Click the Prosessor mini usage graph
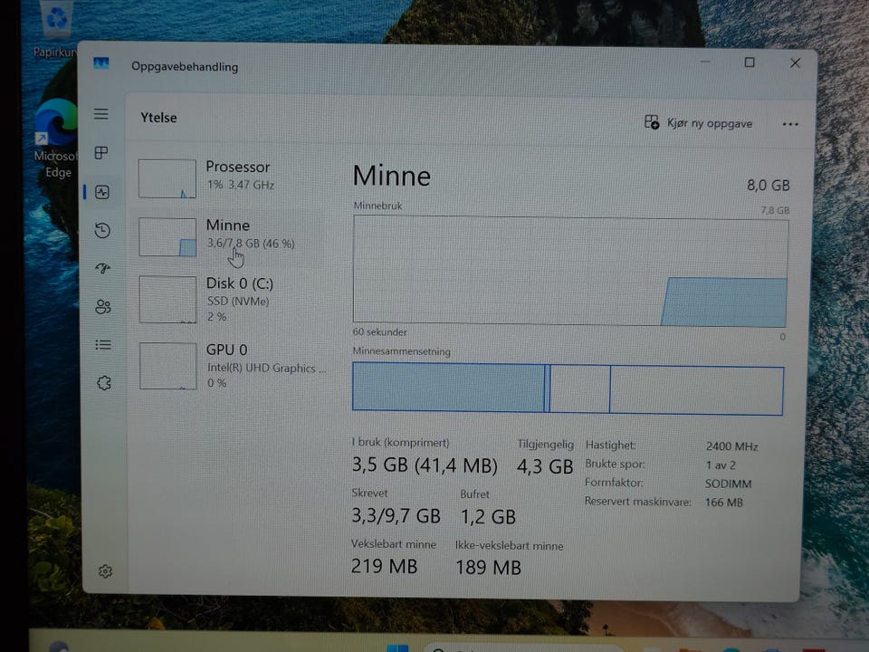 [167, 178]
